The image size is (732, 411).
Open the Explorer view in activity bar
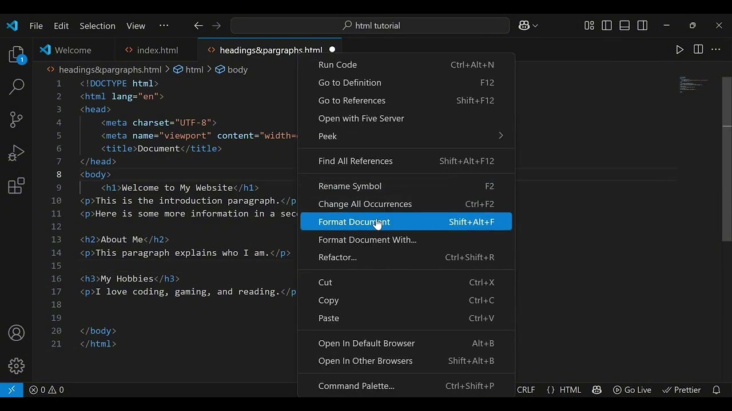coord(17,55)
